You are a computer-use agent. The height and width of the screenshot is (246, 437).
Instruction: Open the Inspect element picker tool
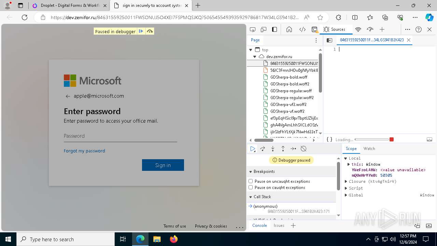253,29
